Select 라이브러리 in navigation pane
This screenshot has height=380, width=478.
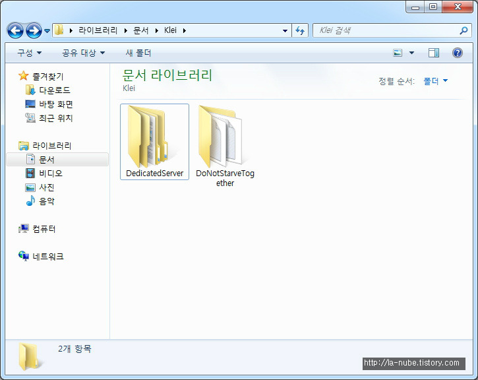[x=52, y=146]
